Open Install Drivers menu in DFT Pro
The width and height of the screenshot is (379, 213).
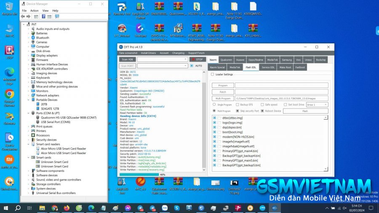[148, 53]
